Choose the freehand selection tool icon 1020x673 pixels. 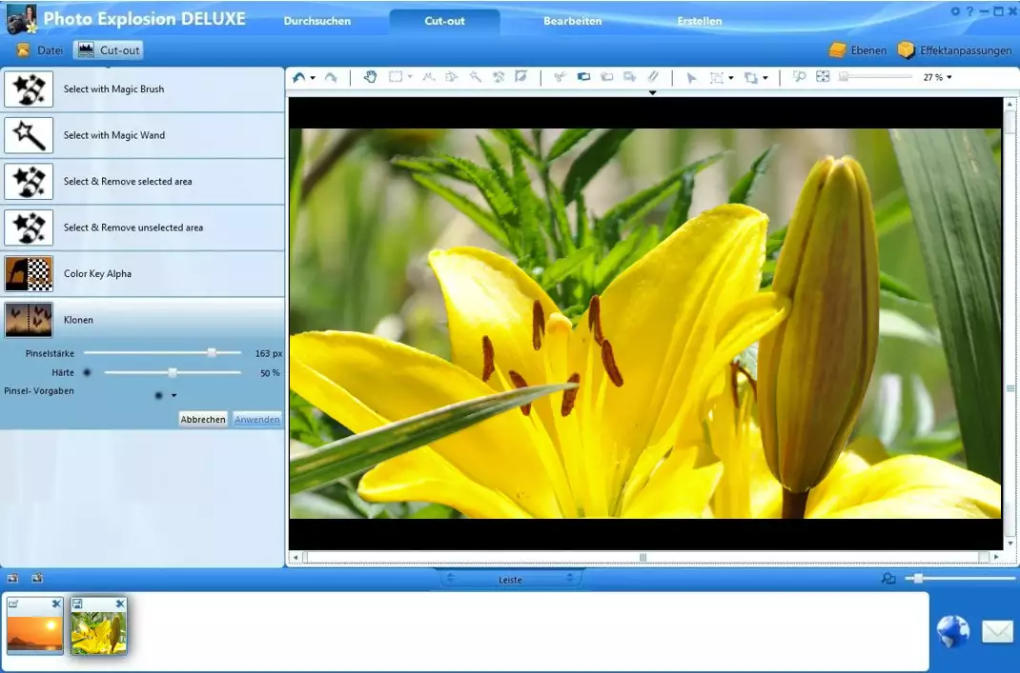click(452, 77)
